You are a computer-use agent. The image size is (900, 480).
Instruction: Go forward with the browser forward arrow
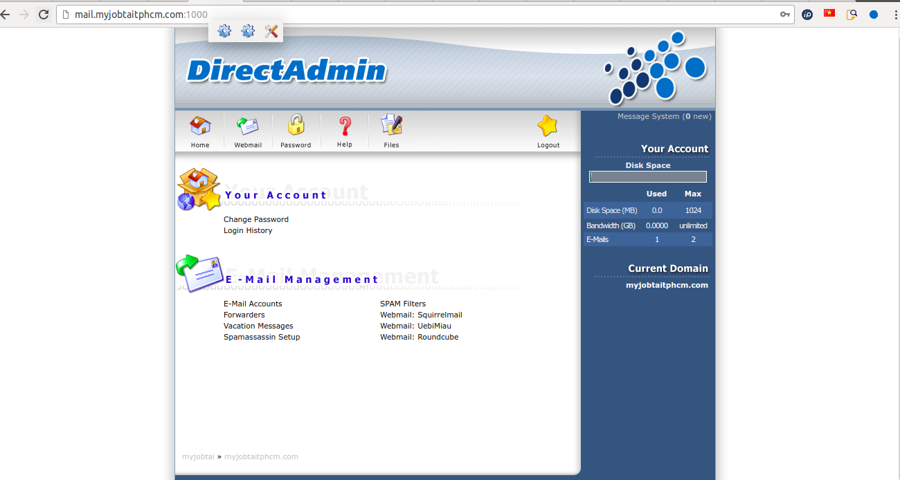24,14
